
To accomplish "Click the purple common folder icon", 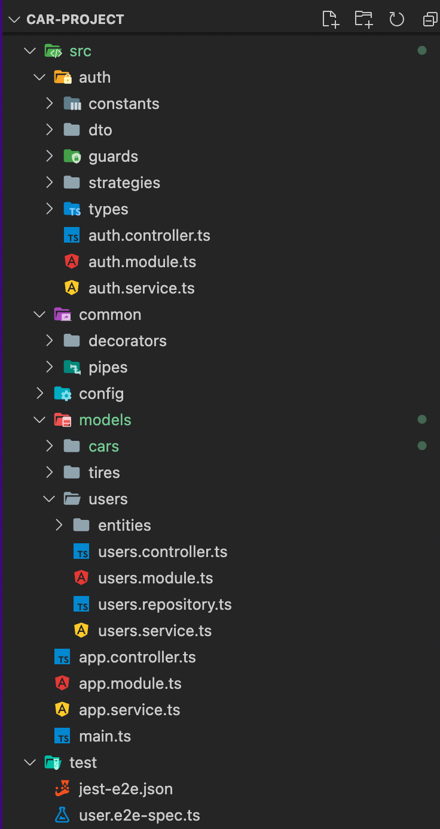I will click(62, 314).
